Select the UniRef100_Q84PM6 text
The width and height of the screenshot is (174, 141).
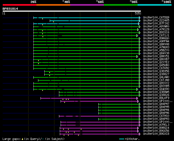[156, 113]
